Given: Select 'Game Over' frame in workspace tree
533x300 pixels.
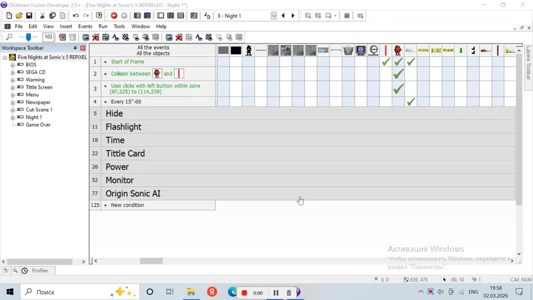Looking at the screenshot, I should (x=38, y=125).
